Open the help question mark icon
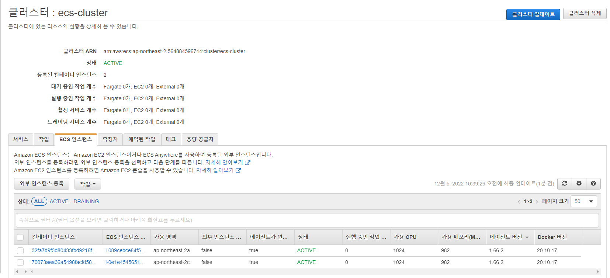Screen dimensions: 610x278 click(593, 184)
